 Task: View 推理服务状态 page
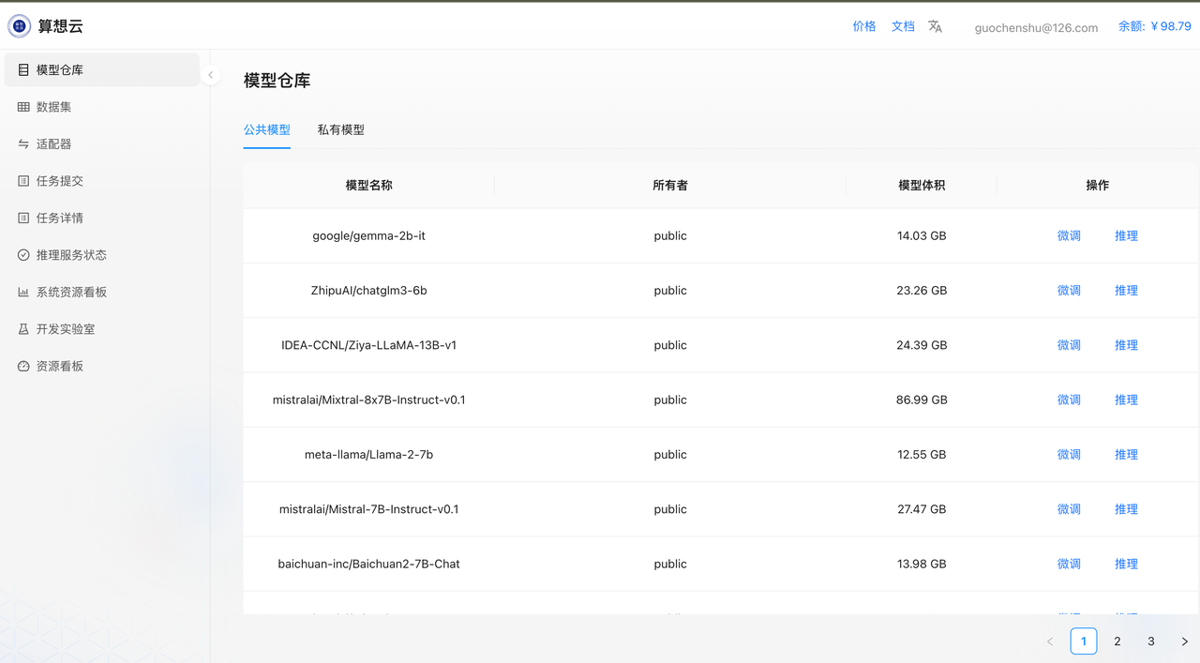102,255
